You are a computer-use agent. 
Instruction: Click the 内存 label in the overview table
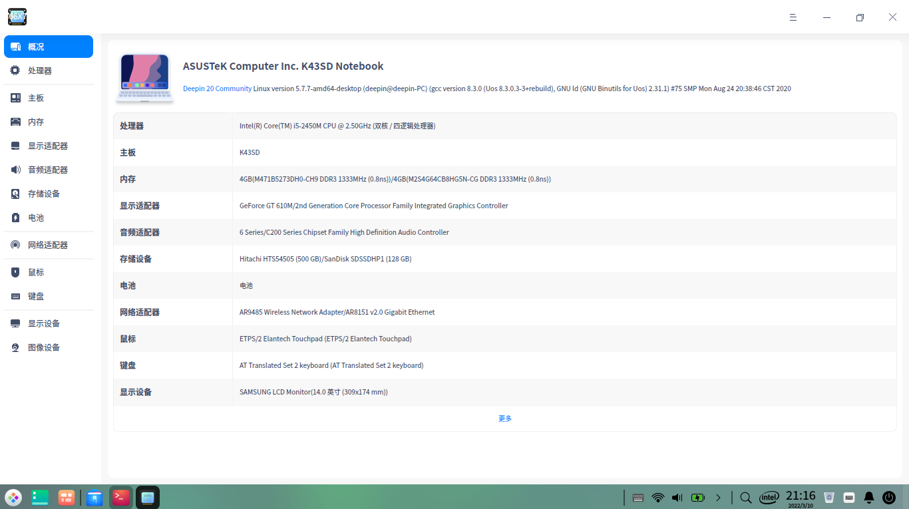128,179
